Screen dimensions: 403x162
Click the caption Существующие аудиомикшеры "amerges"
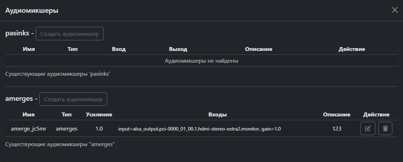click(60, 144)
